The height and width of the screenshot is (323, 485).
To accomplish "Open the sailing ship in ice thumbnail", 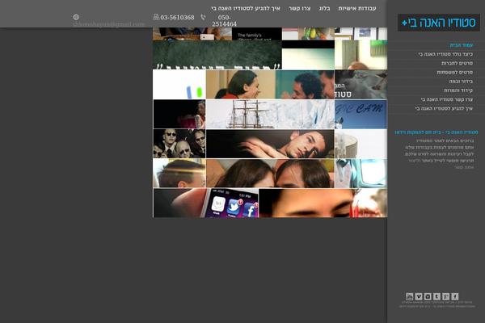I will pos(270,114).
